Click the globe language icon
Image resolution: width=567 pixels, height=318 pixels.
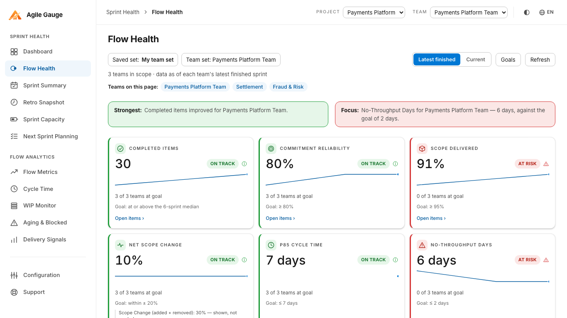[x=542, y=12]
